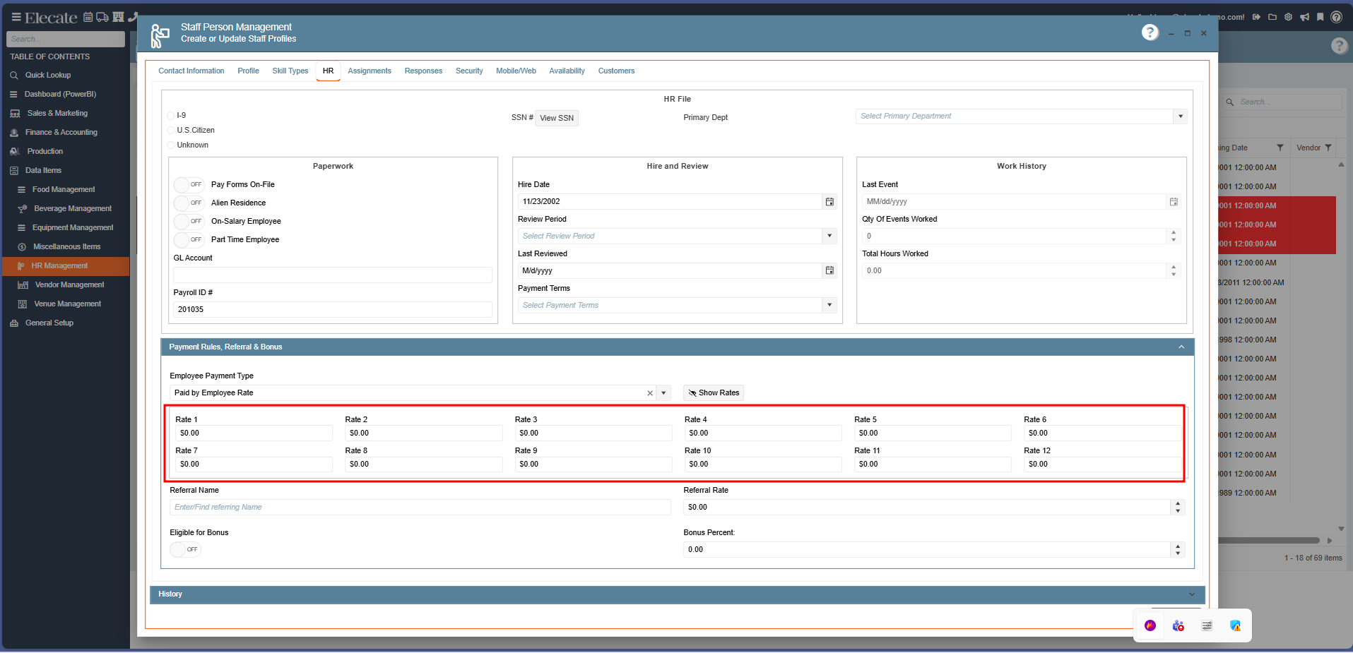Viewport: 1353px width, 653px height.
Task: Click the help icon in Staff Person Management header
Action: (1150, 32)
